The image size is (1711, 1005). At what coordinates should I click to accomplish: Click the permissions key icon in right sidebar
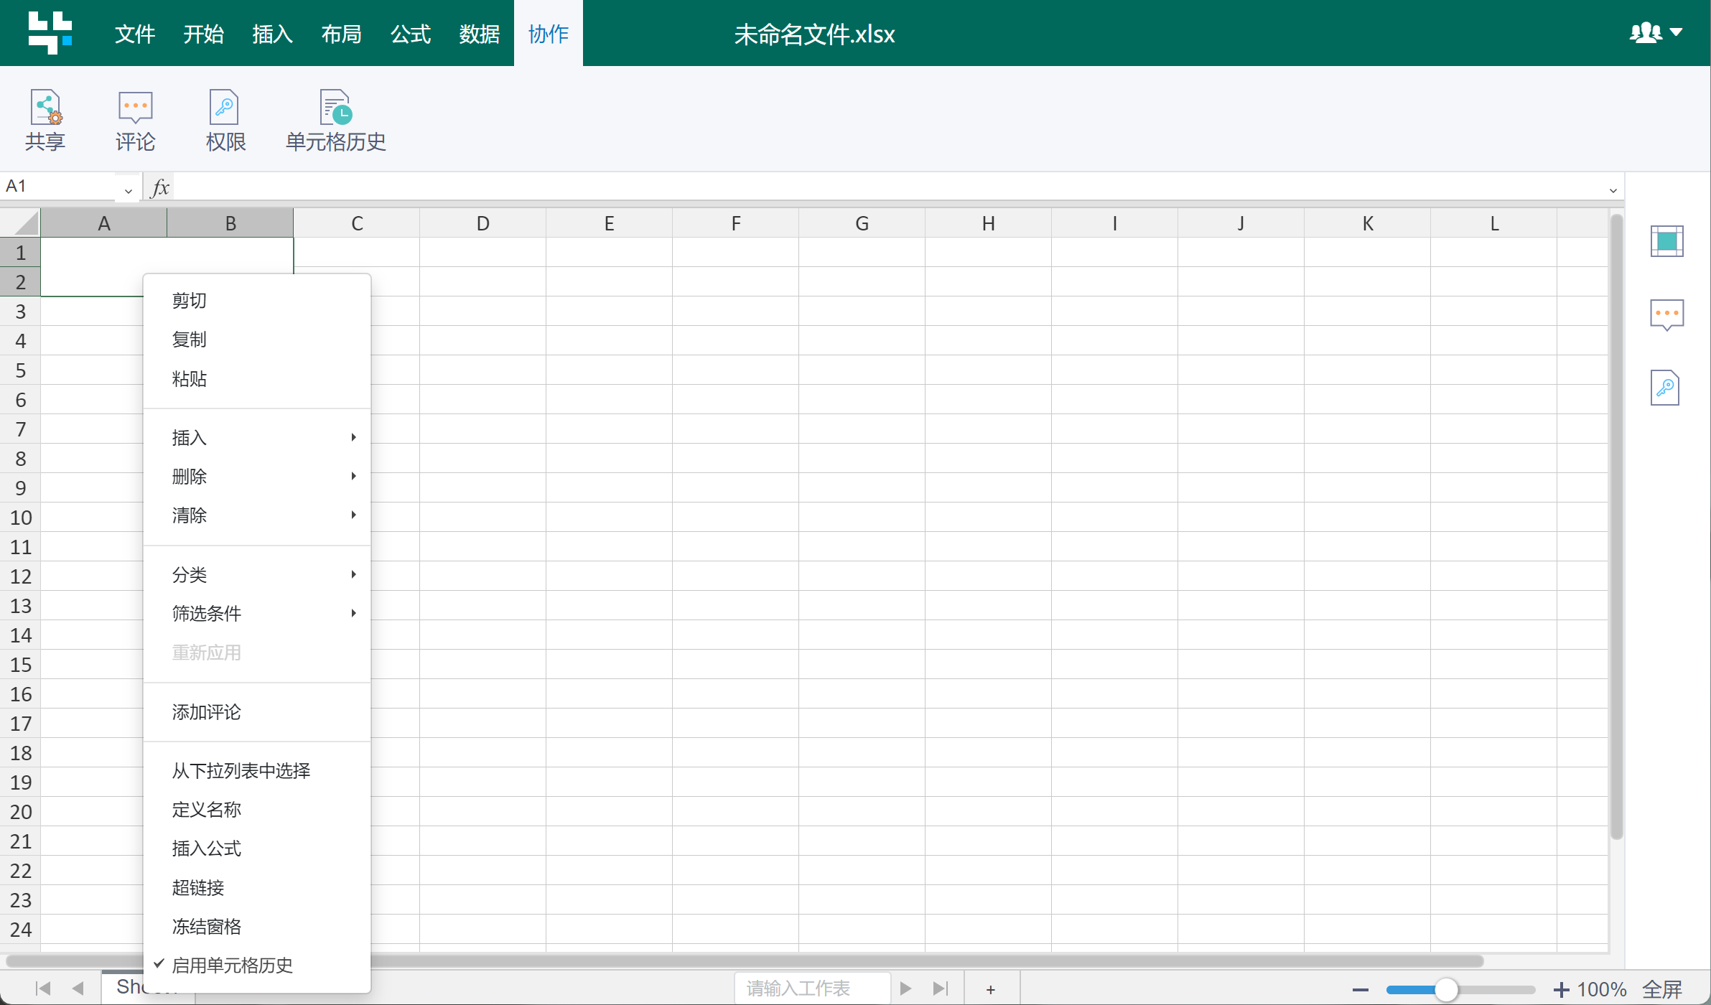(1665, 388)
